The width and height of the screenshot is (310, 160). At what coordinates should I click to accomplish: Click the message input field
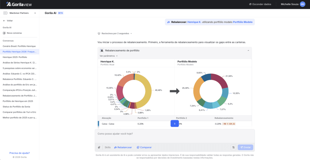[174, 134]
